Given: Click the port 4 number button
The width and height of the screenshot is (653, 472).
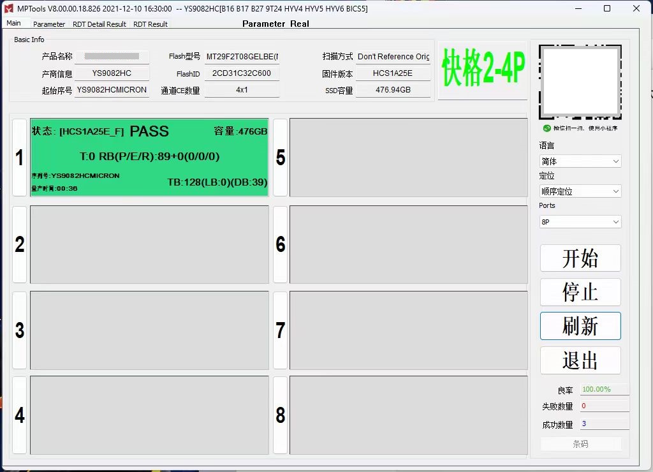Looking at the screenshot, I should click(x=20, y=415).
